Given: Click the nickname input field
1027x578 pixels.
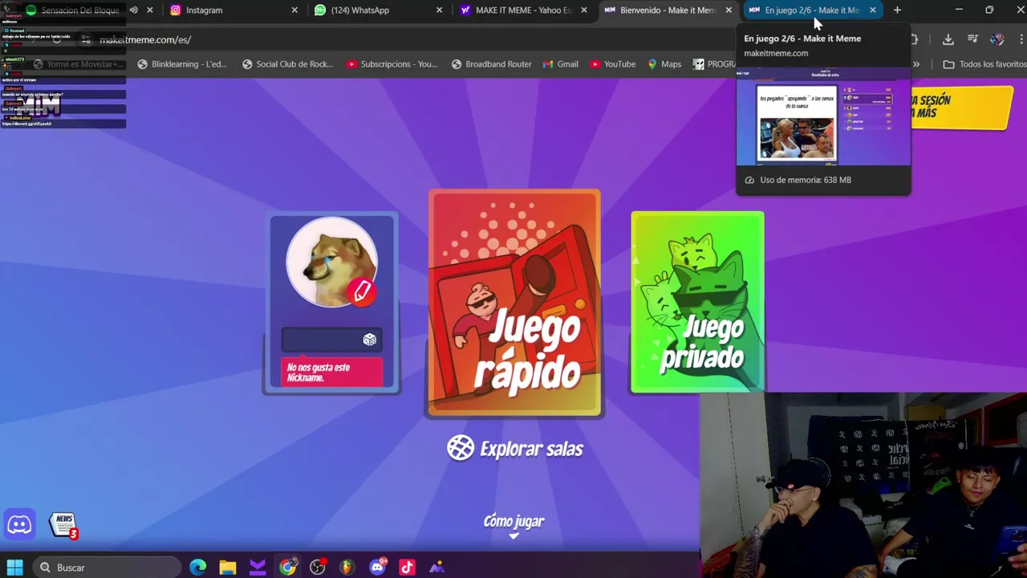Looking at the screenshot, I should [x=331, y=340].
